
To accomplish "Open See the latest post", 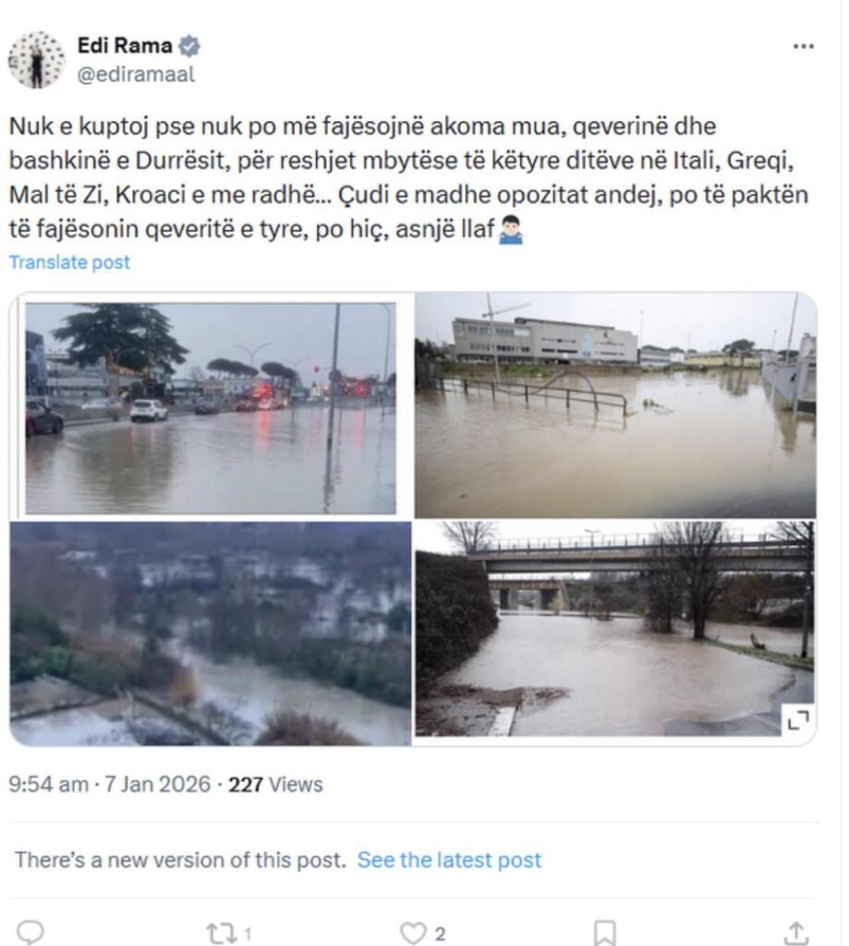I will [449, 859].
